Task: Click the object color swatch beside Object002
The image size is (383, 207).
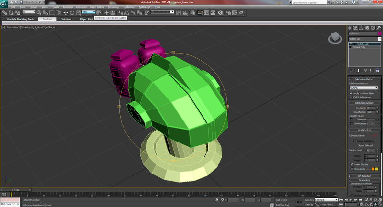Action: coord(379,33)
